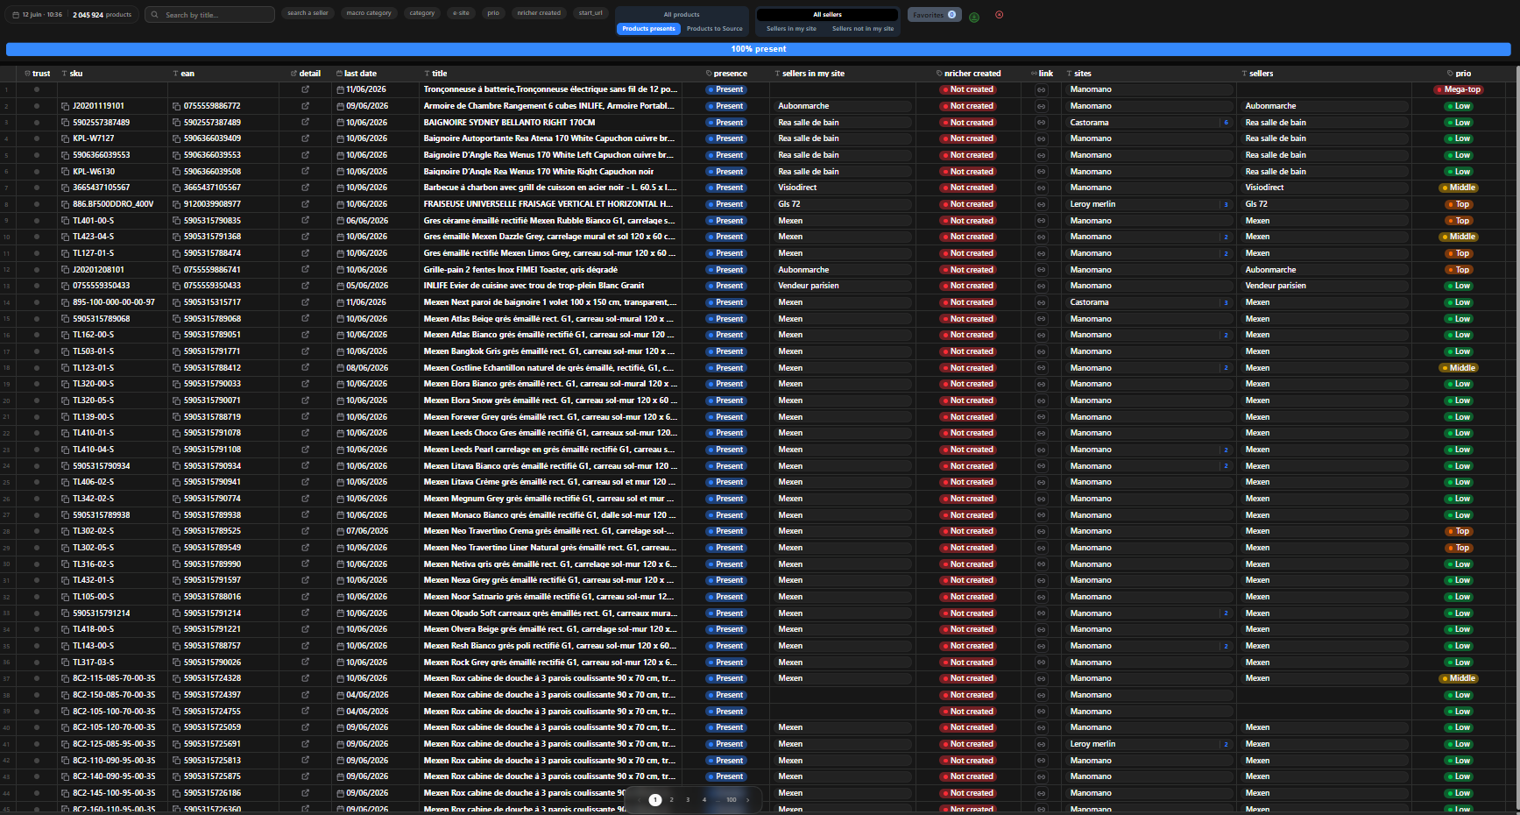Open the Low priority badge for Armoire de Chambre
This screenshot has width=1520, height=815.
(1458, 106)
